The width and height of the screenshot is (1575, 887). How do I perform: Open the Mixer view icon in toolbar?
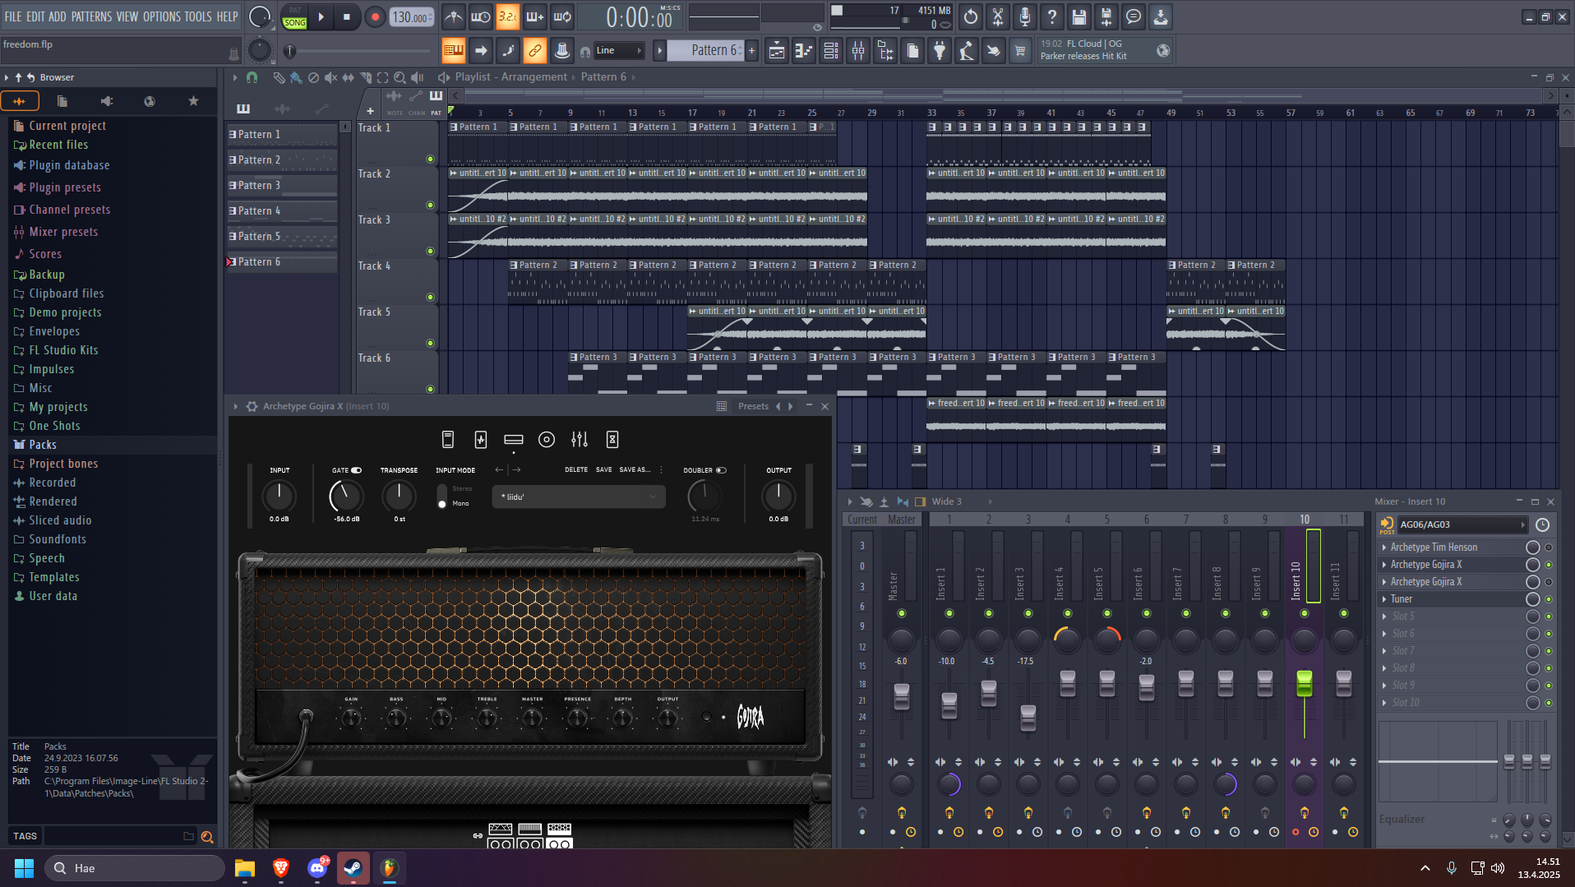(858, 51)
